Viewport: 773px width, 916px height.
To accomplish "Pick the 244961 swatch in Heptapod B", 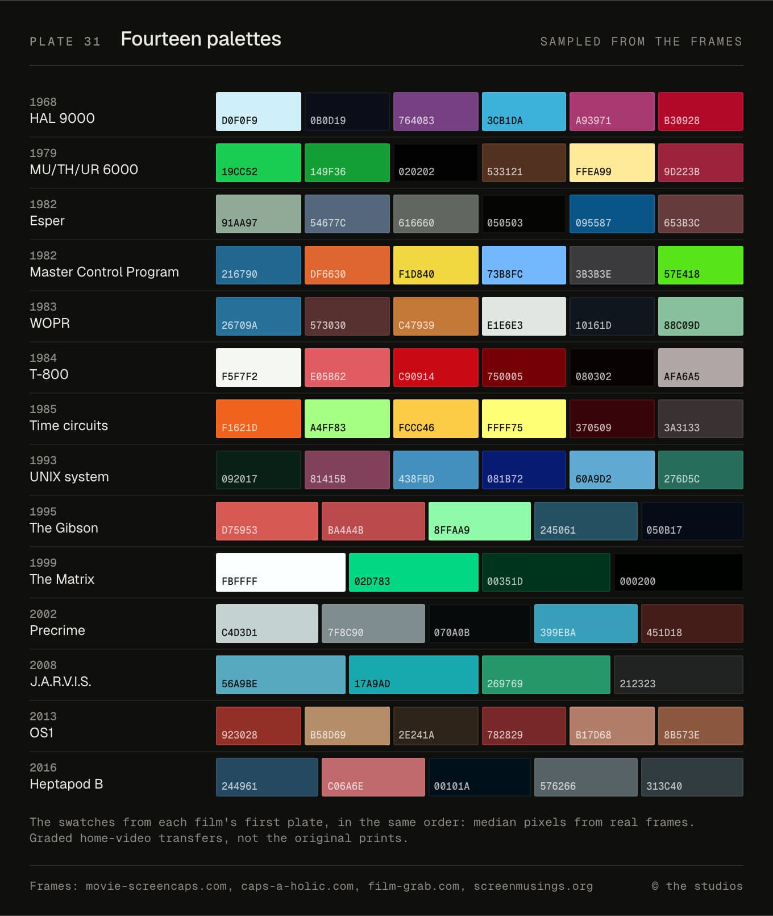I will 267,777.
